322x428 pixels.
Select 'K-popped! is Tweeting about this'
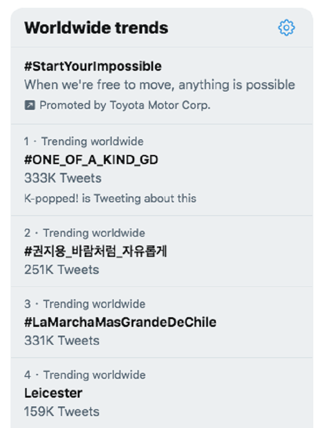[110, 198]
